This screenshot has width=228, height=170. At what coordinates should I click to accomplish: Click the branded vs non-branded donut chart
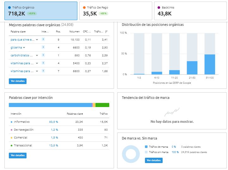(x=131, y=154)
